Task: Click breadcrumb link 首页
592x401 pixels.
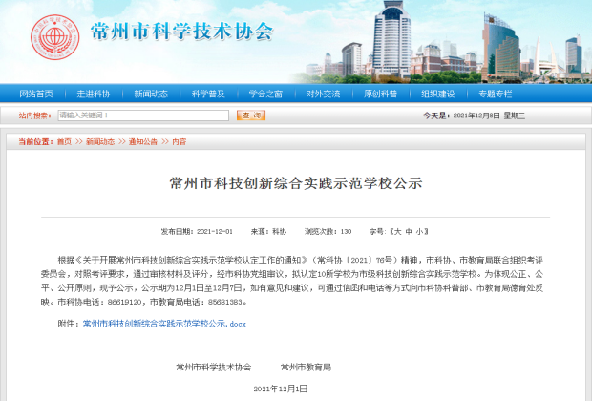Action: 64,142
